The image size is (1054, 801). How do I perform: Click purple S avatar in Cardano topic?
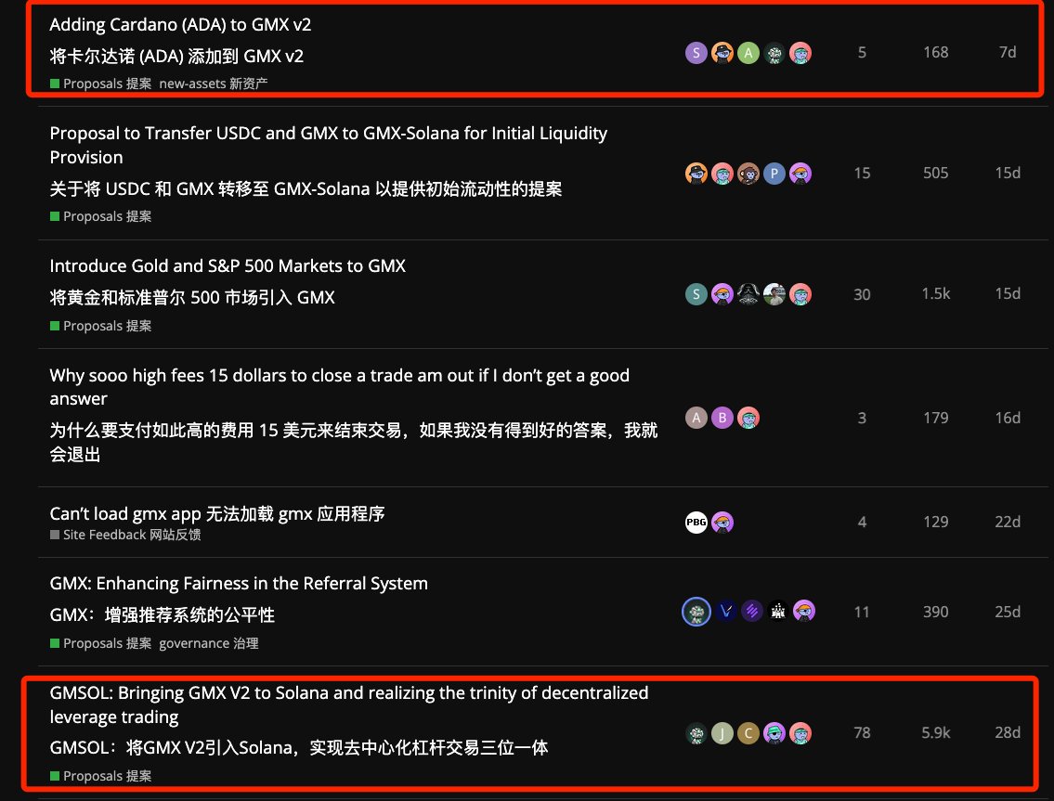click(x=696, y=52)
